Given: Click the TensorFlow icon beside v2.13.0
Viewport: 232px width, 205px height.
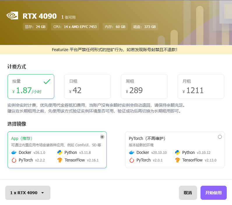Looking at the screenshot, I should (x=177, y=160).
